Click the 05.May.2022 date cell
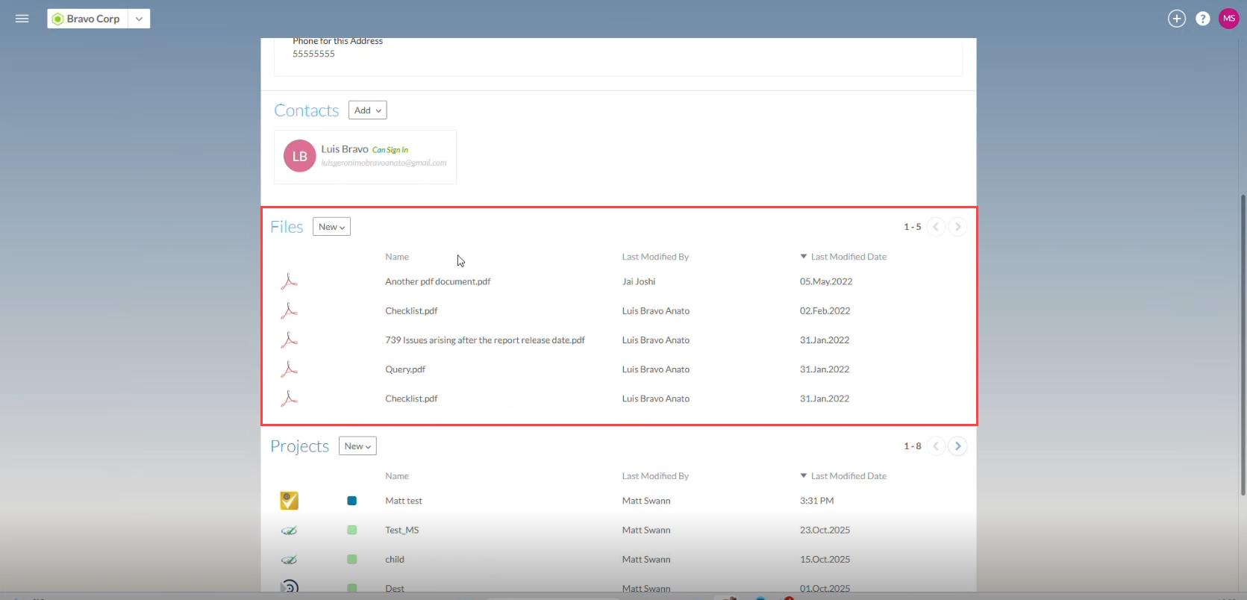Screen dimensions: 1247x600 [826, 281]
